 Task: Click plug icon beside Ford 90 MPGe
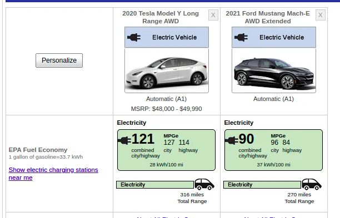(x=232, y=140)
